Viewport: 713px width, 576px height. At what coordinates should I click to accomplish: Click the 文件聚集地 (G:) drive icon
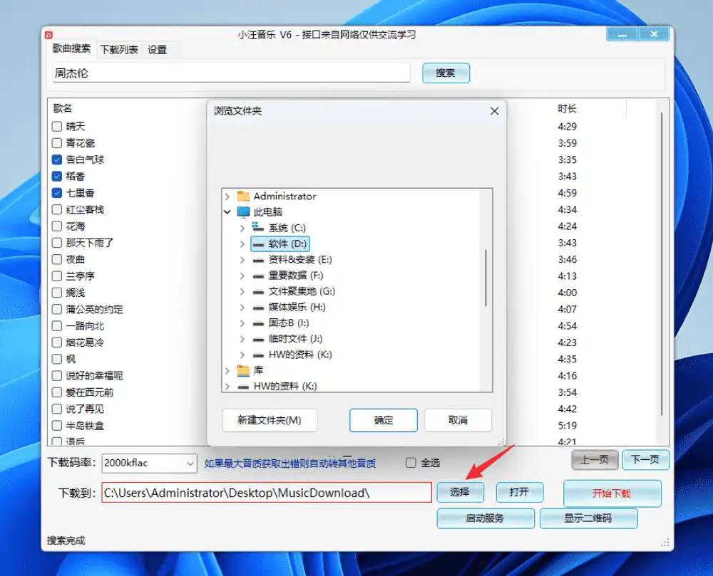click(x=258, y=292)
